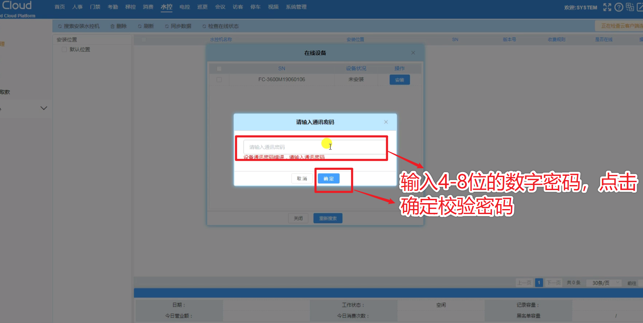Open the 门禁 menu
Viewport: 643px width, 323px height.
point(95,7)
